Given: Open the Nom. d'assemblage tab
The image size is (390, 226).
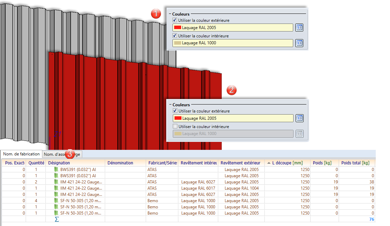Looking at the screenshot, I should [x=62, y=154].
